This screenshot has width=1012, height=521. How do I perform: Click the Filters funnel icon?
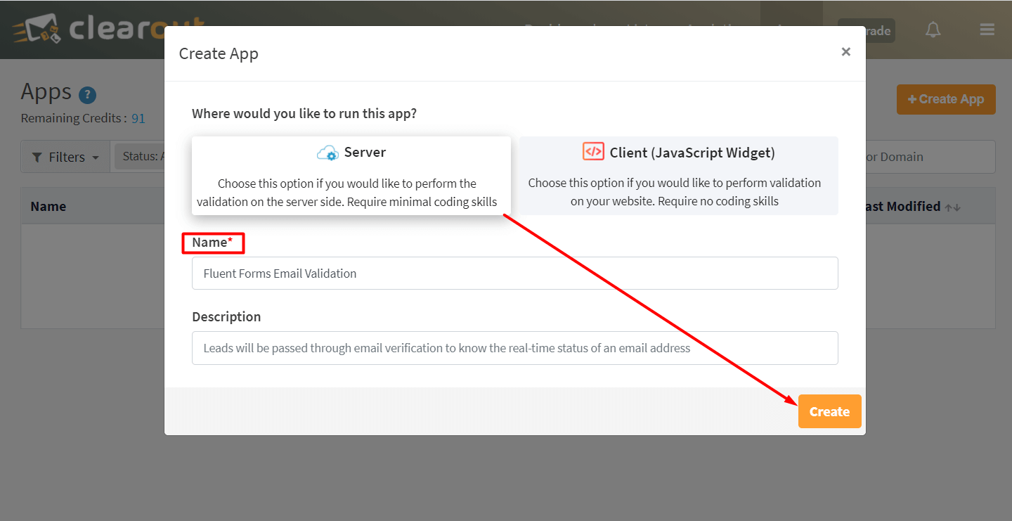coord(38,156)
